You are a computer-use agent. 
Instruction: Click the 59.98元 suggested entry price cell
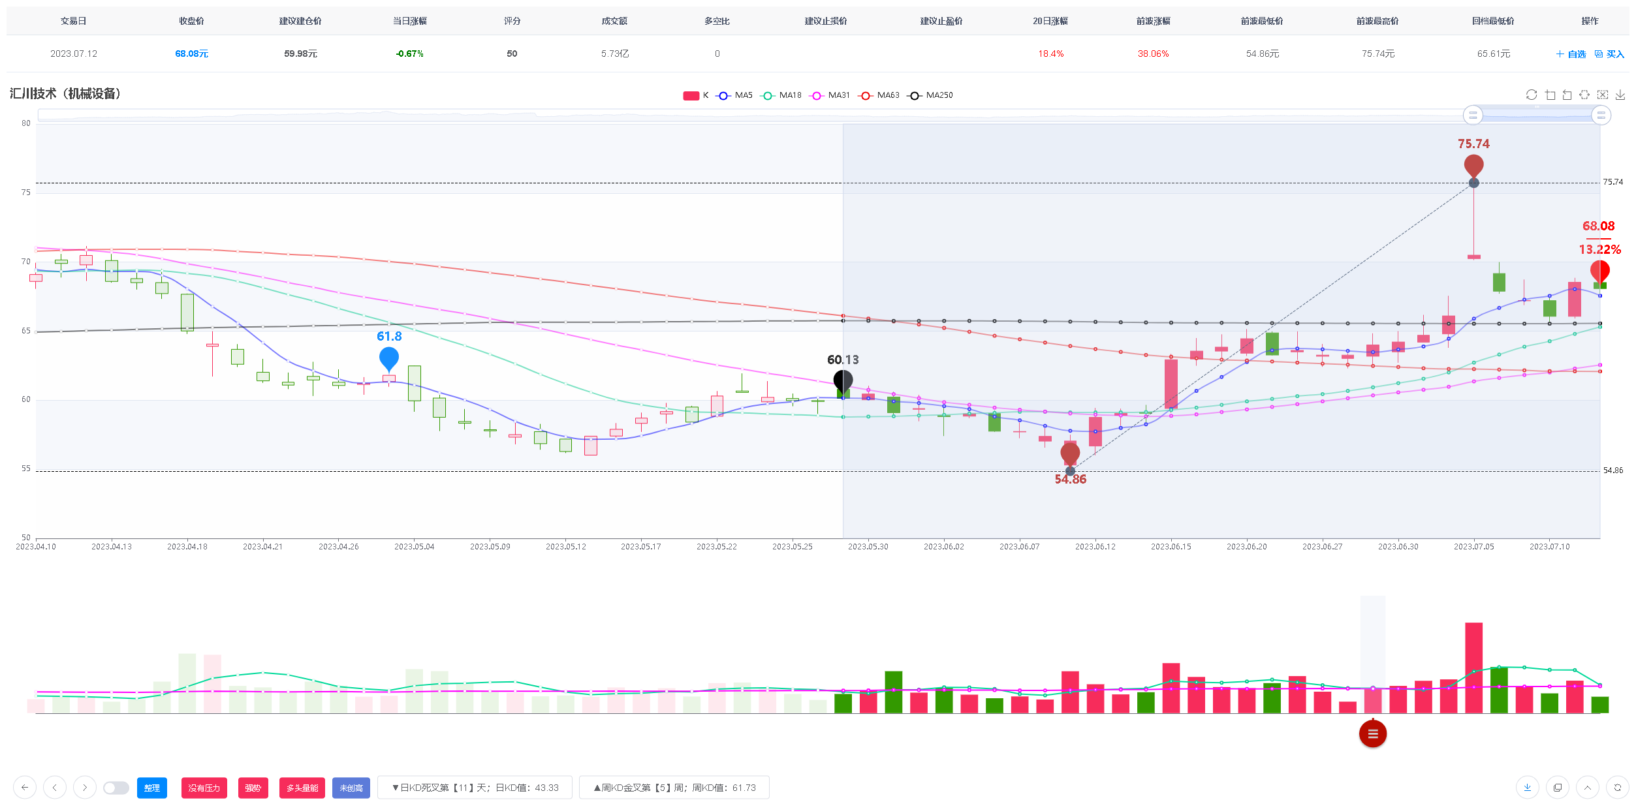[x=300, y=54]
